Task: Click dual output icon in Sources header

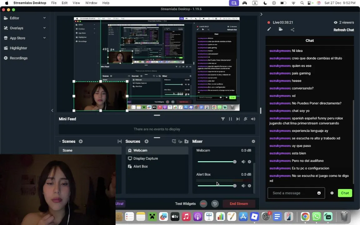Action: 174,142
